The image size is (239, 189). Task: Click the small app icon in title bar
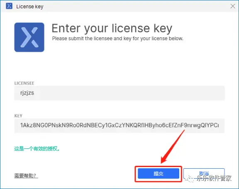pyautogui.click(x=9, y=6)
